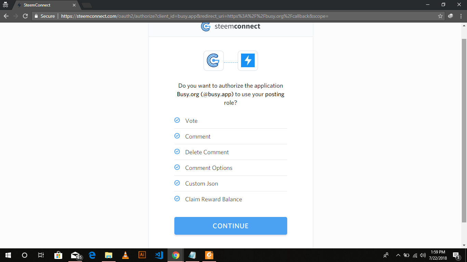Reload the page with the refresh icon
Screen dimensions: 467x262
tap(25, 16)
